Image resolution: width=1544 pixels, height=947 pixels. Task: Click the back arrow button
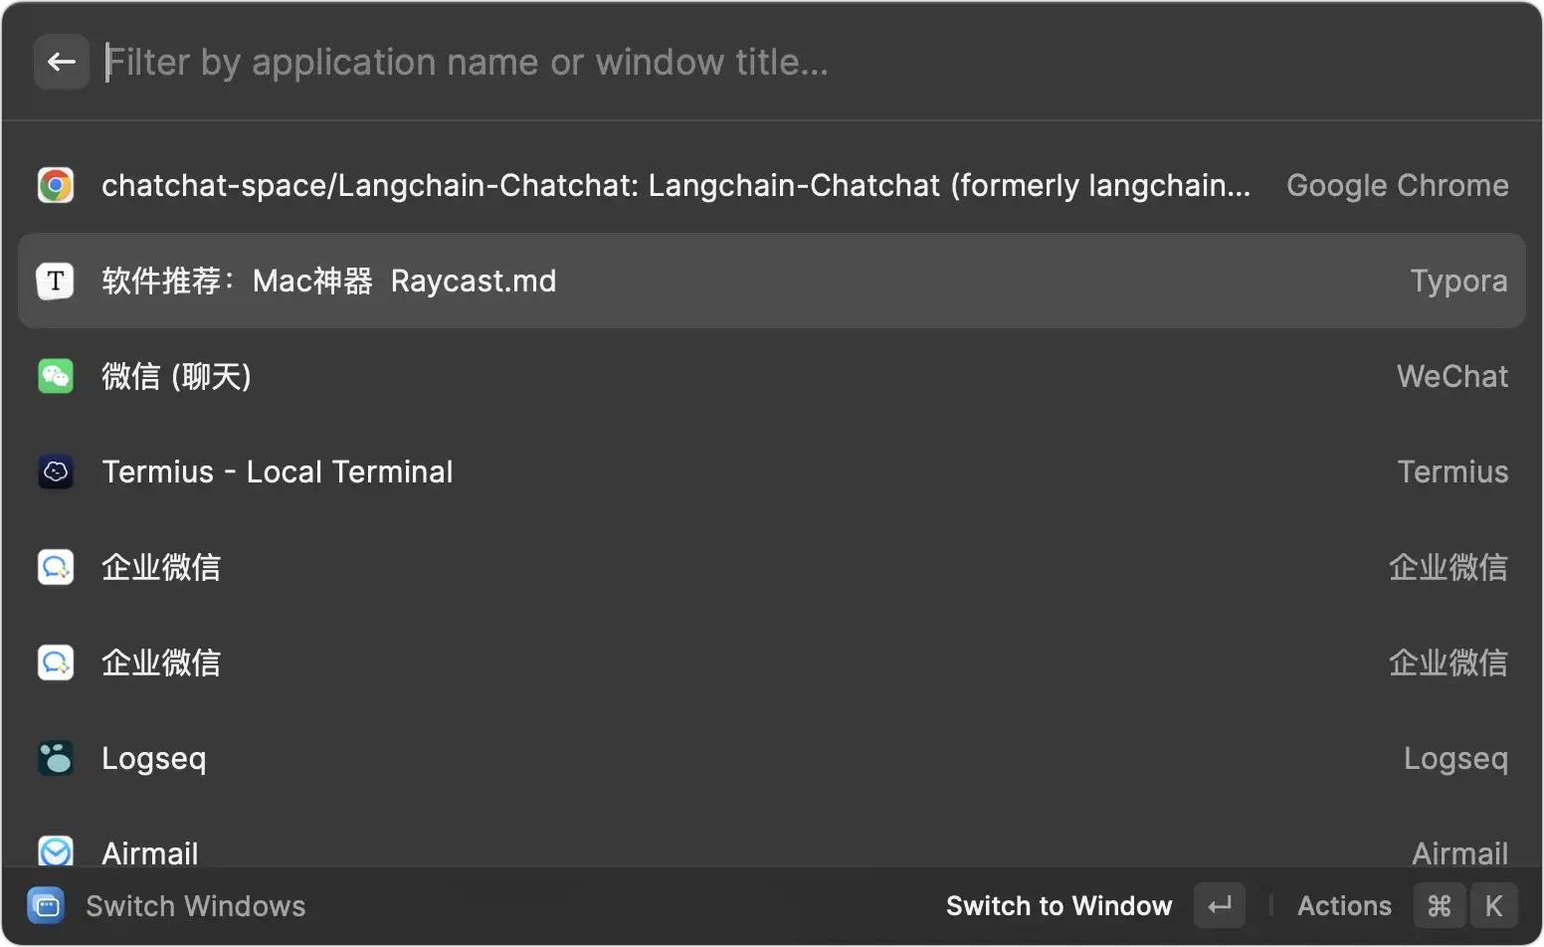click(x=62, y=62)
